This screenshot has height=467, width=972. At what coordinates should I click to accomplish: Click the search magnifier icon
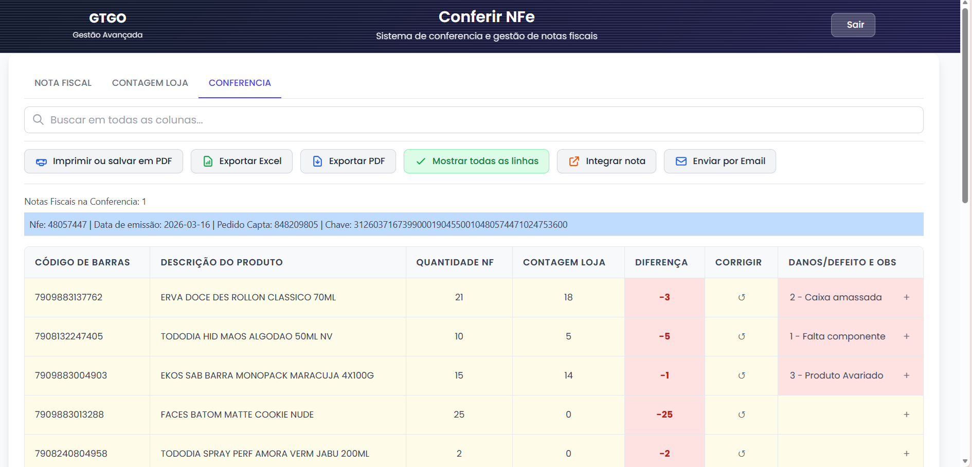coord(38,120)
